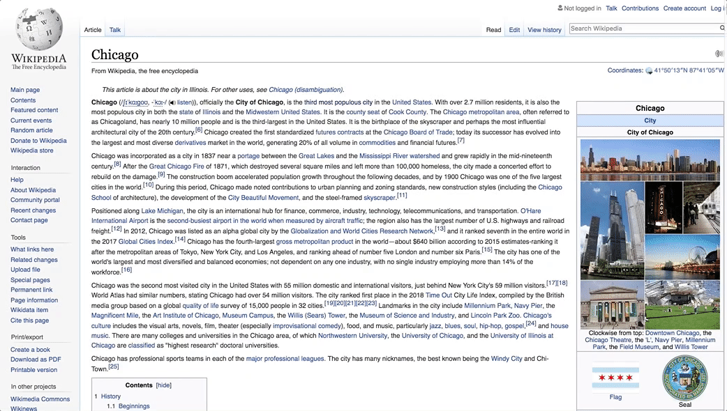727x411 pixels.
Task: Open the Northwestern University link
Action: coord(352,336)
